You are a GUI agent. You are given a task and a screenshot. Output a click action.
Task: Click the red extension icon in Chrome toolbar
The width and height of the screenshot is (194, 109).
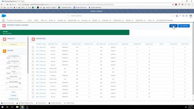coord(176,5)
